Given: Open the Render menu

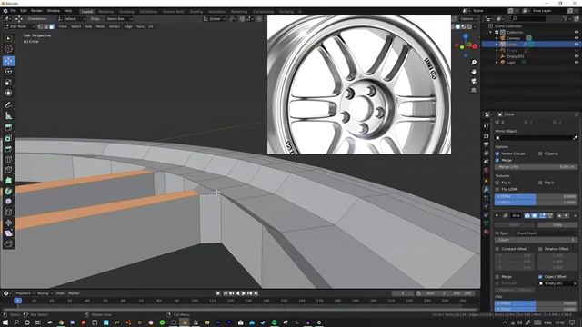Looking at the screenshot, I should point(36,11).
